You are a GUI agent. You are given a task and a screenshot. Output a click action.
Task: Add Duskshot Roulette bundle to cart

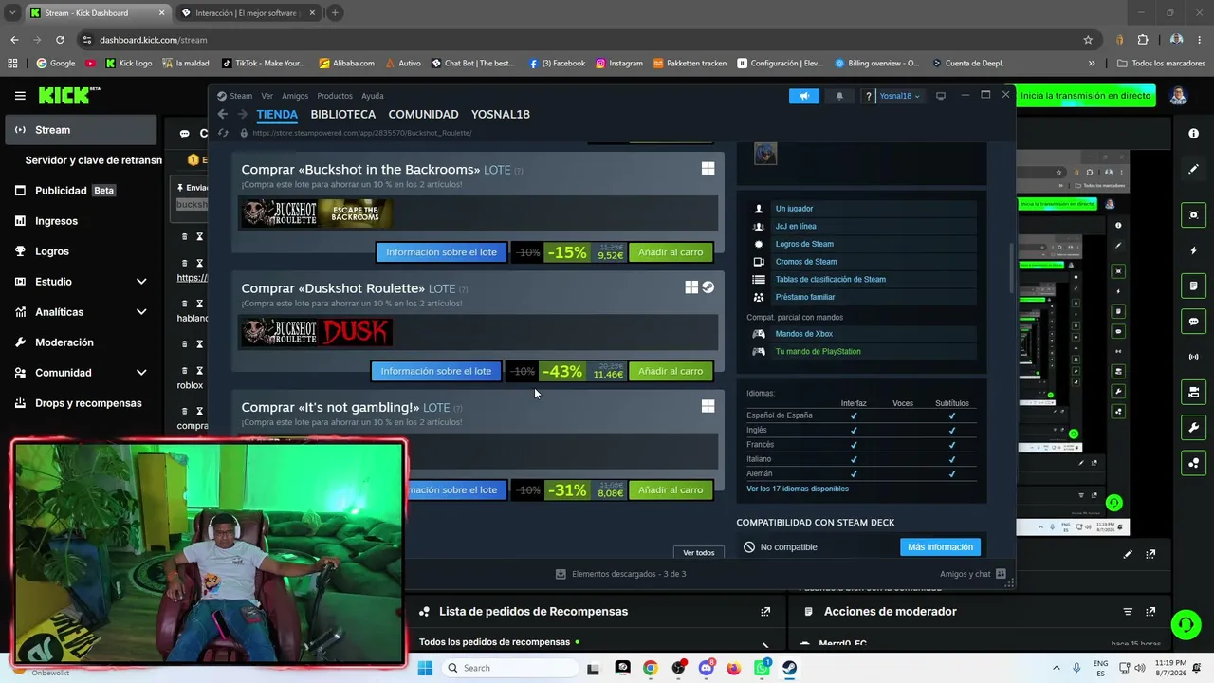click(x=671, y=371)
